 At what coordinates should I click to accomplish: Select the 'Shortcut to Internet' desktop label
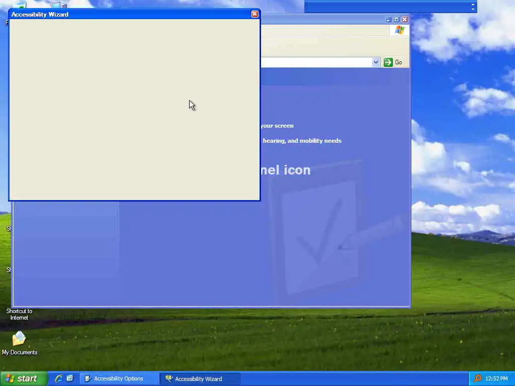20,315
